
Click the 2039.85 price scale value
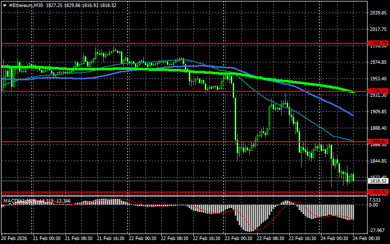pos(378,13)
